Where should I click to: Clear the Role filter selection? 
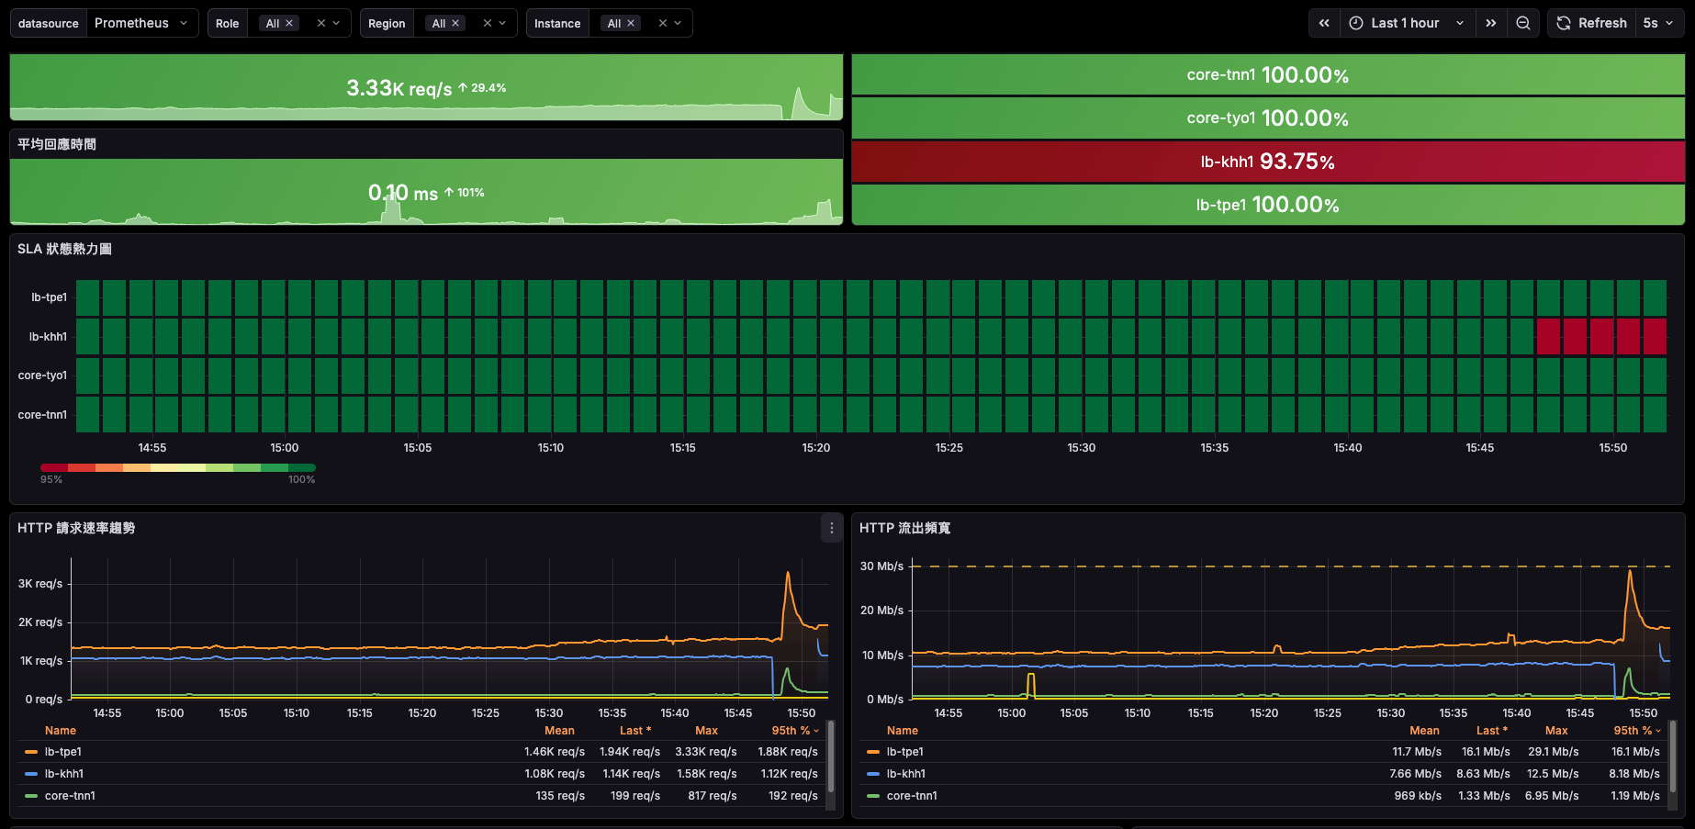pos(321,23)
